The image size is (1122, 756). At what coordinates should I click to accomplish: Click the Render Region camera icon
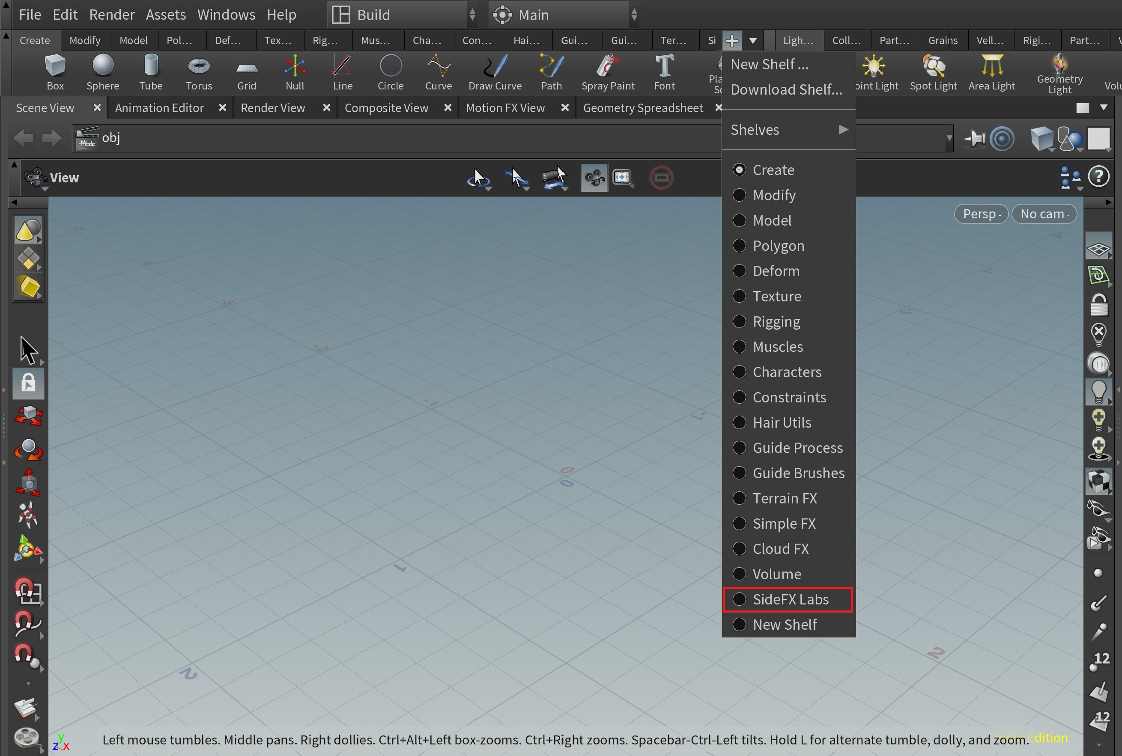[x=594, y=177]
